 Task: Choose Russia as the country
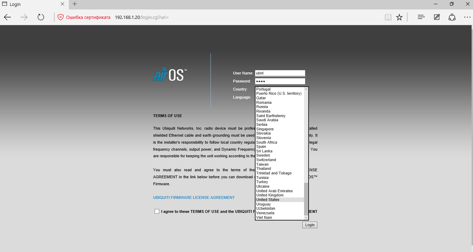[x=280, y=107]
